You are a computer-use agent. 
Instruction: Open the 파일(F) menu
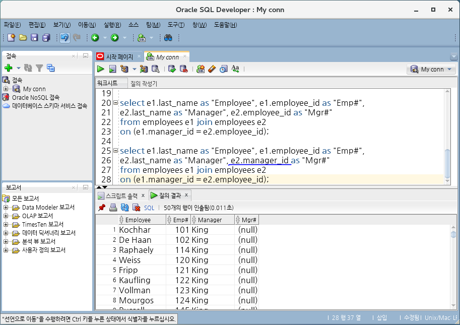[12, 25]
